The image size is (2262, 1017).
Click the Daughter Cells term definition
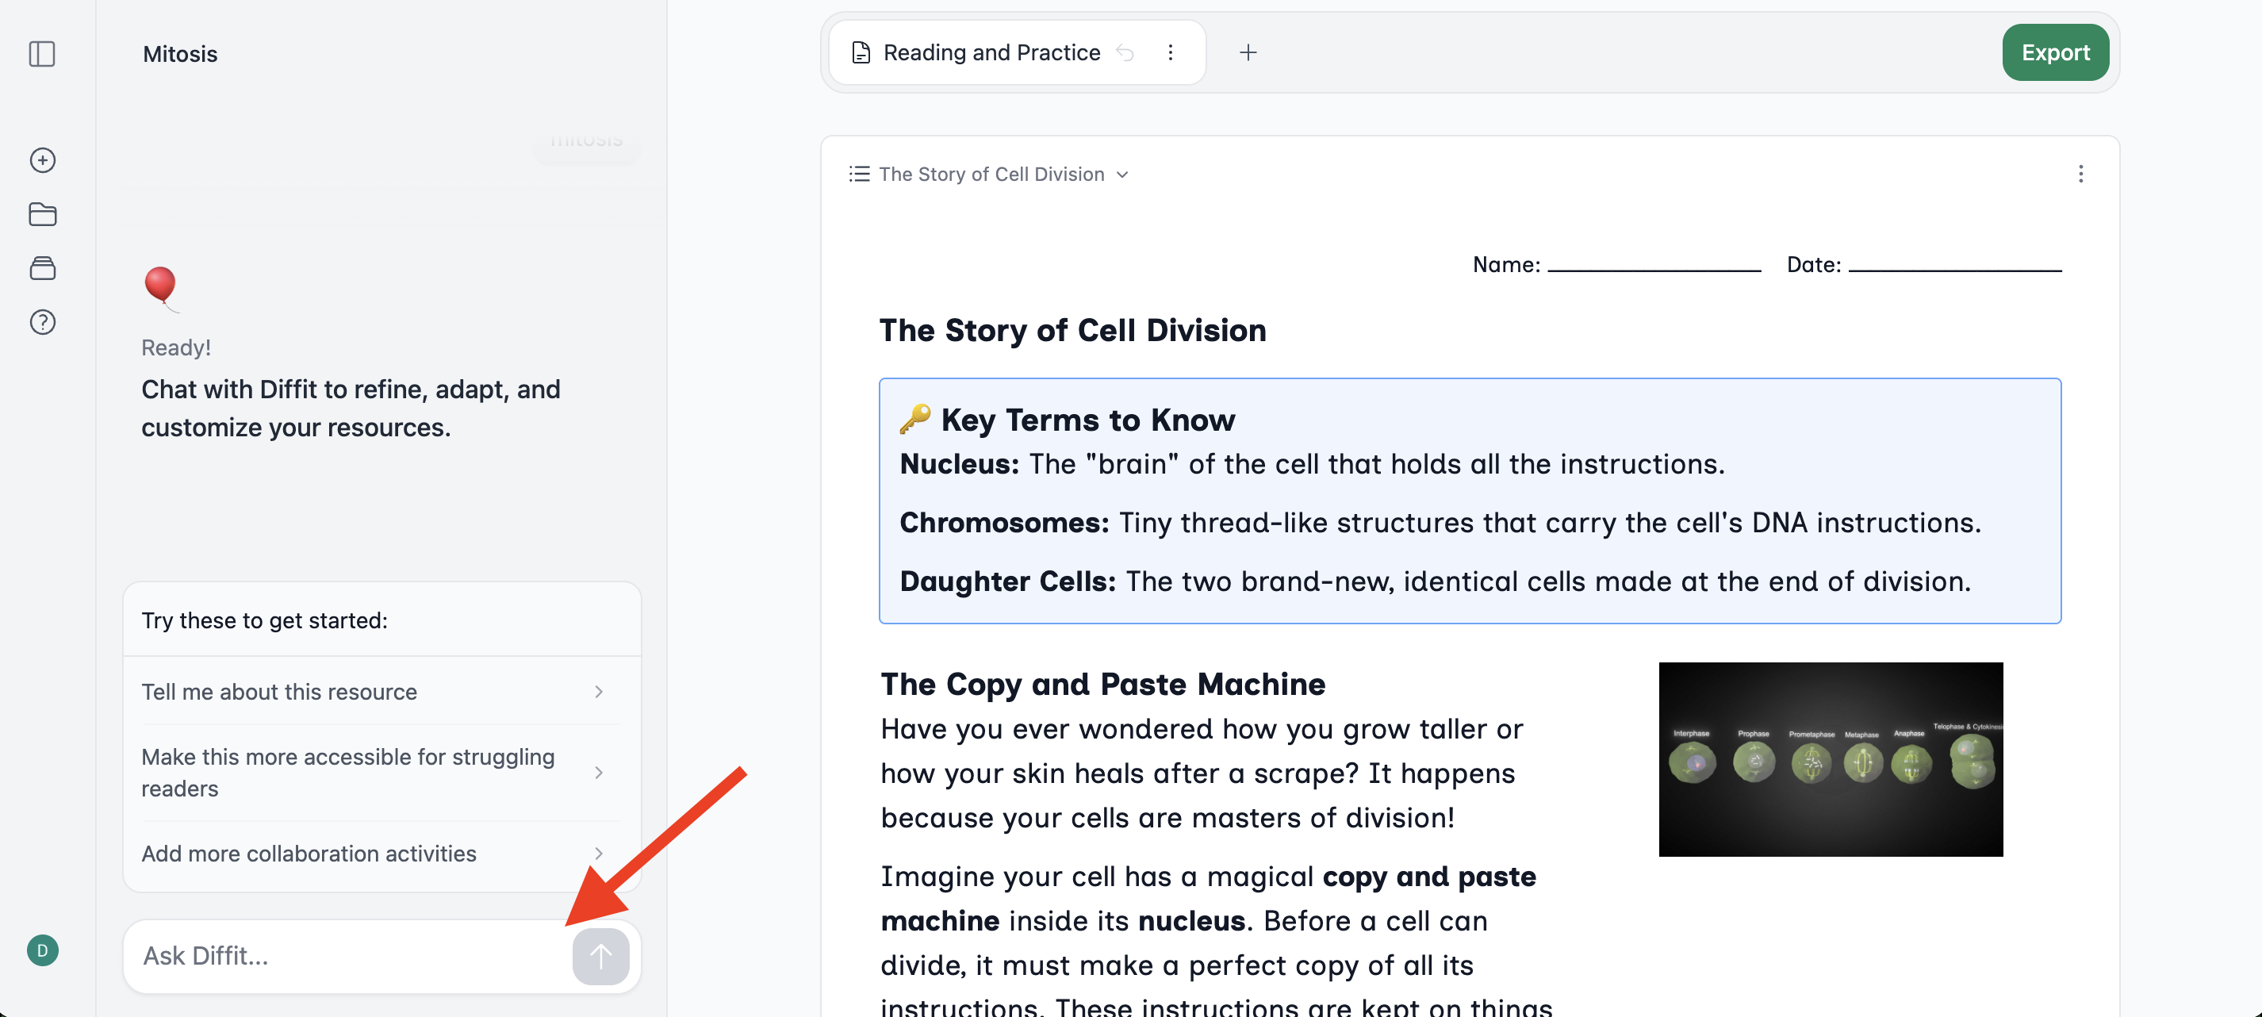pyautogui.click(x=1436, y=582)
